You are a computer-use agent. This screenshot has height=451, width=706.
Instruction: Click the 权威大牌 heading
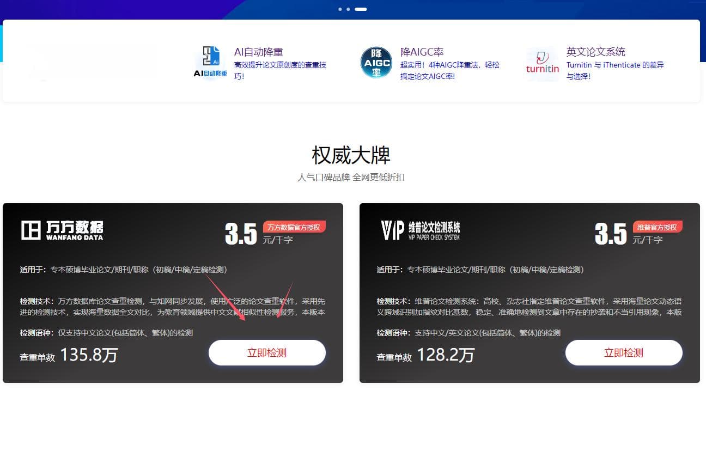coord(351,155)
